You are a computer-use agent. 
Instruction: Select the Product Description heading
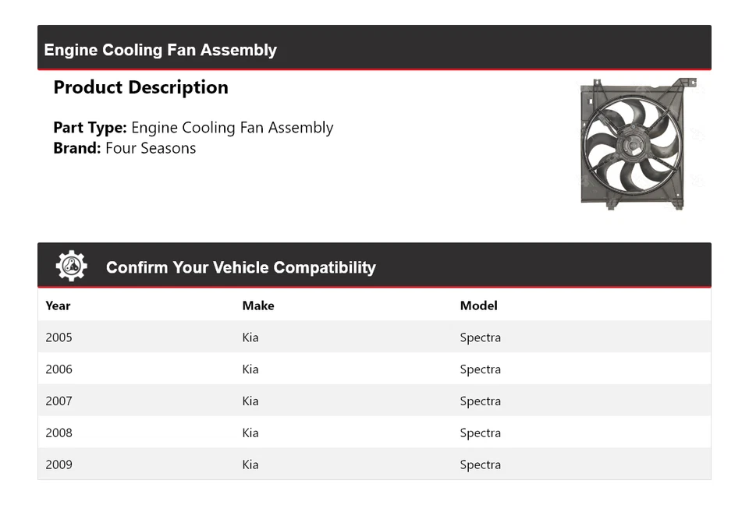(140, 87)
